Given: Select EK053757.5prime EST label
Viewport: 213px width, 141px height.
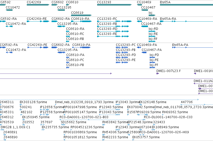Looking at the screenshot, I should point(146,137).
